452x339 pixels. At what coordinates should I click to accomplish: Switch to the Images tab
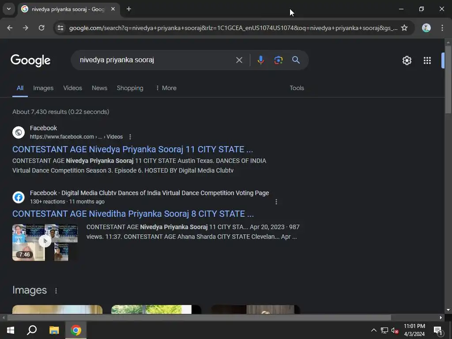[43, 88]
